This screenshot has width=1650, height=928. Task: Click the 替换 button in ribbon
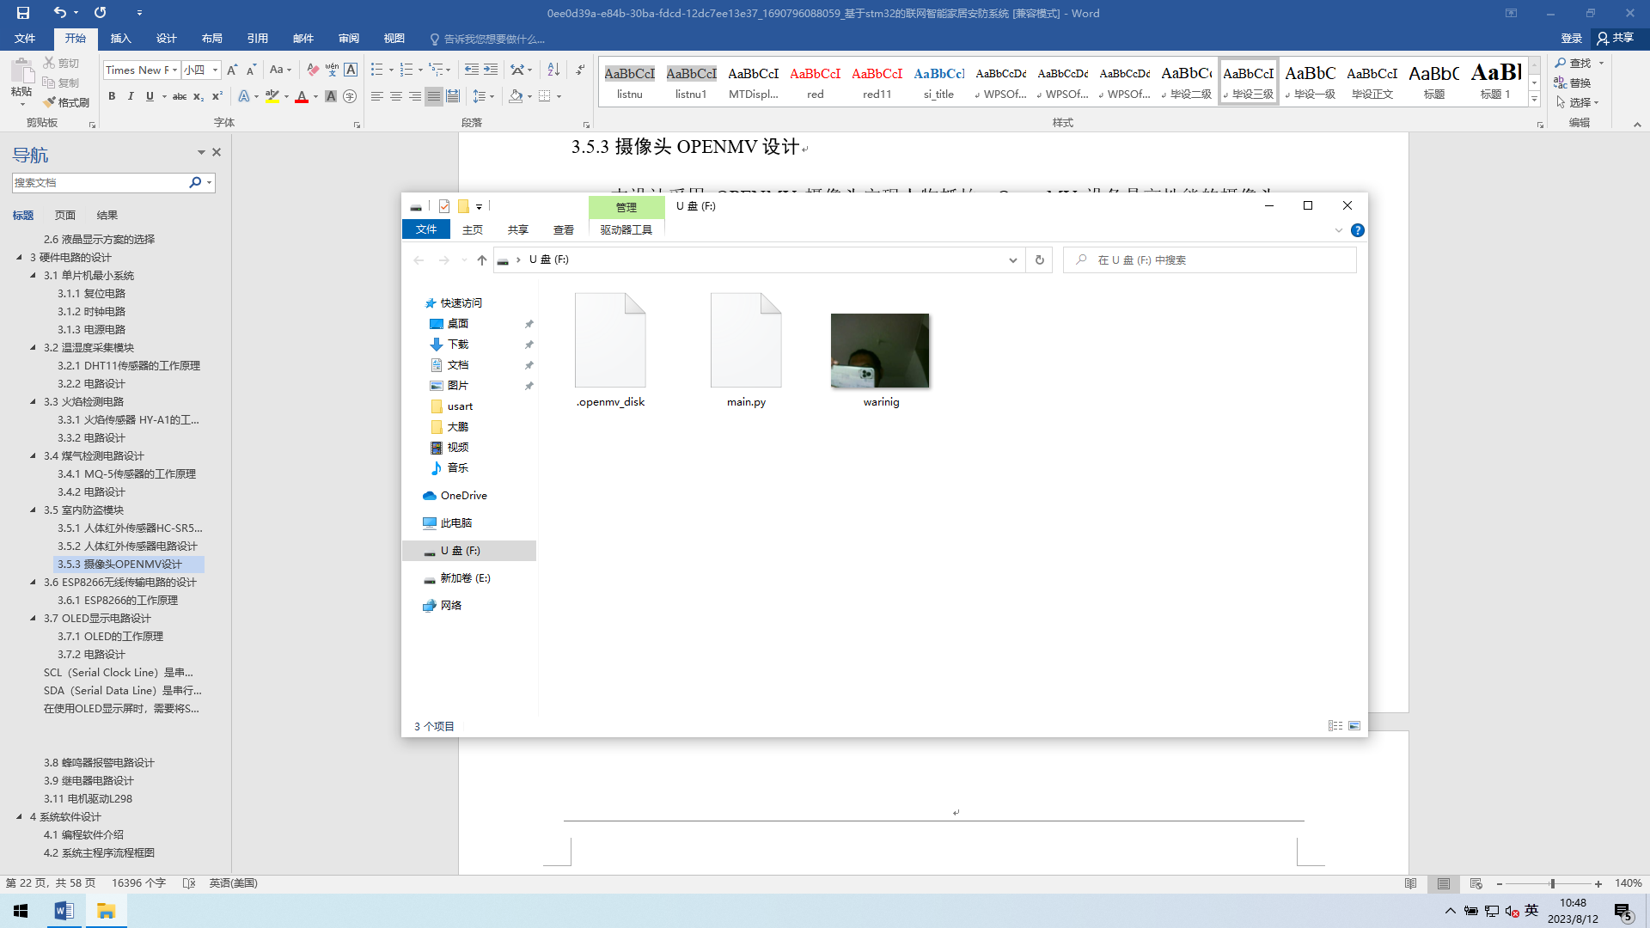(1573, 82)
